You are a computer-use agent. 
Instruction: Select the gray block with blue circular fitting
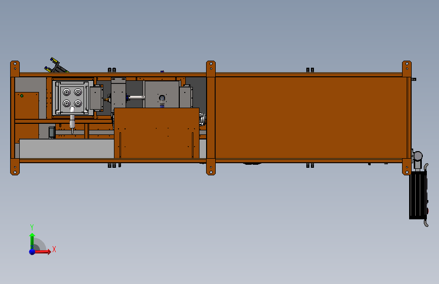point(162,94)
